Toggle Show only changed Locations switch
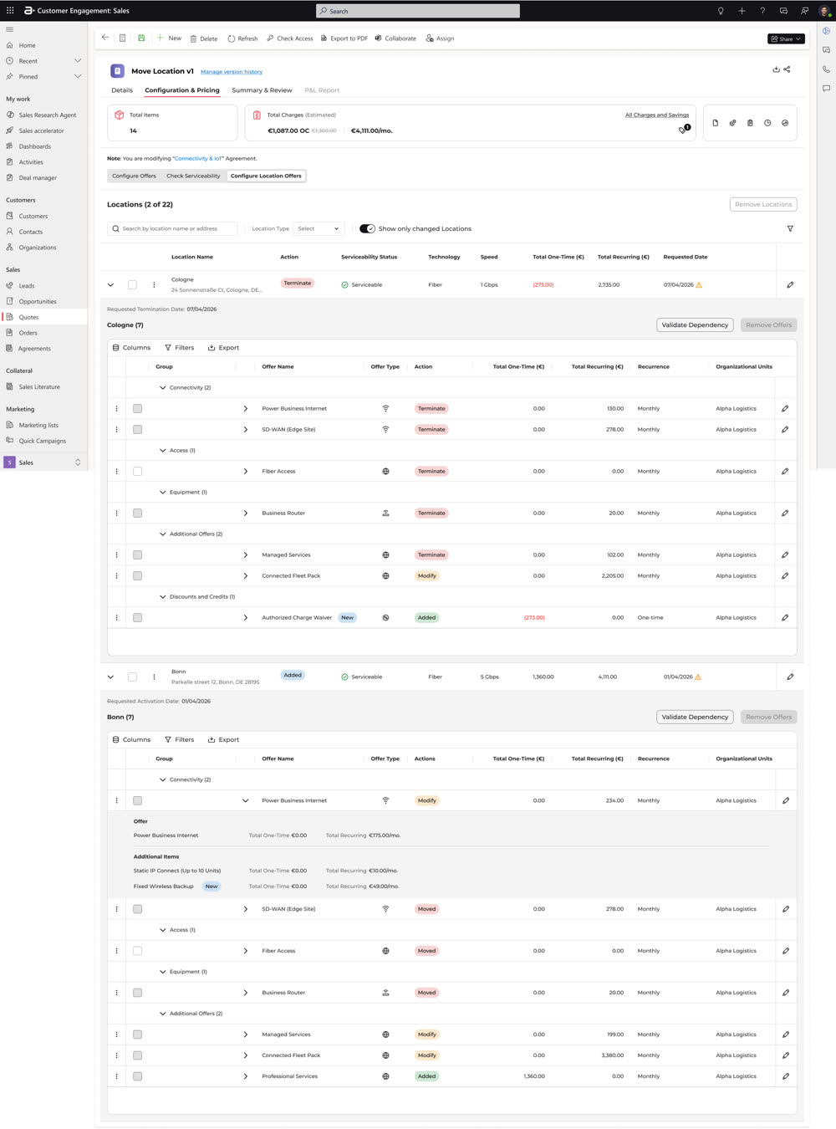Image resolution: width=836 pixels, height=1129 pixels. (367, 228)
